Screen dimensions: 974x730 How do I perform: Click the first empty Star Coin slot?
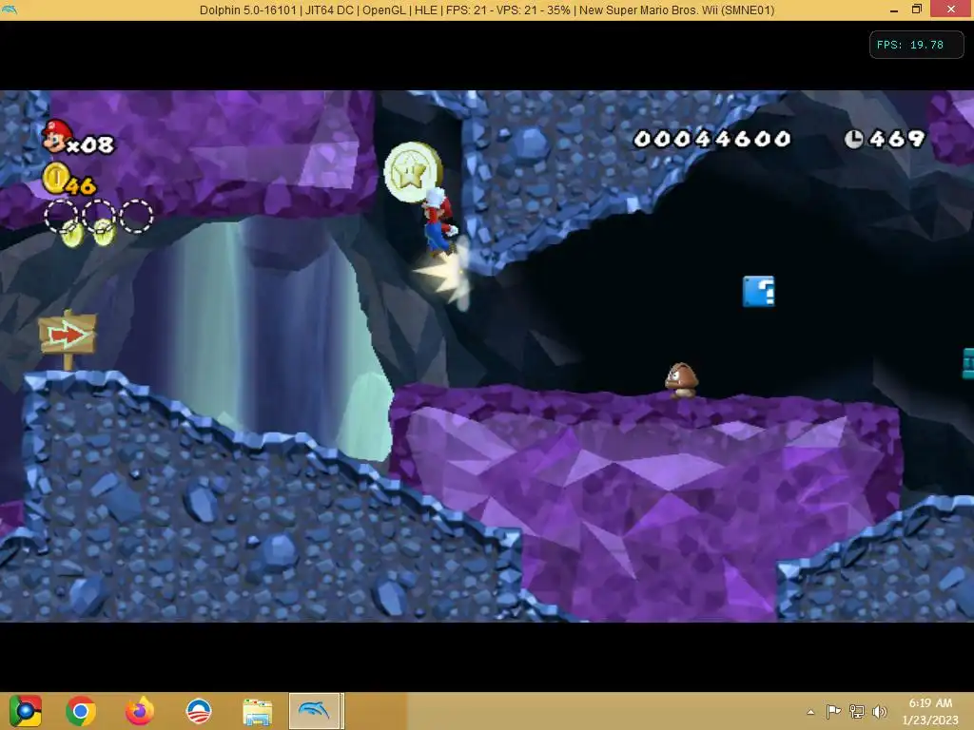(60, 216)
